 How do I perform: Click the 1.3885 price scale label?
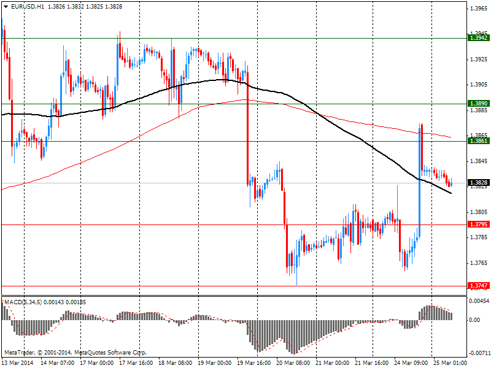pyautogui.click(x=479, y=110)
